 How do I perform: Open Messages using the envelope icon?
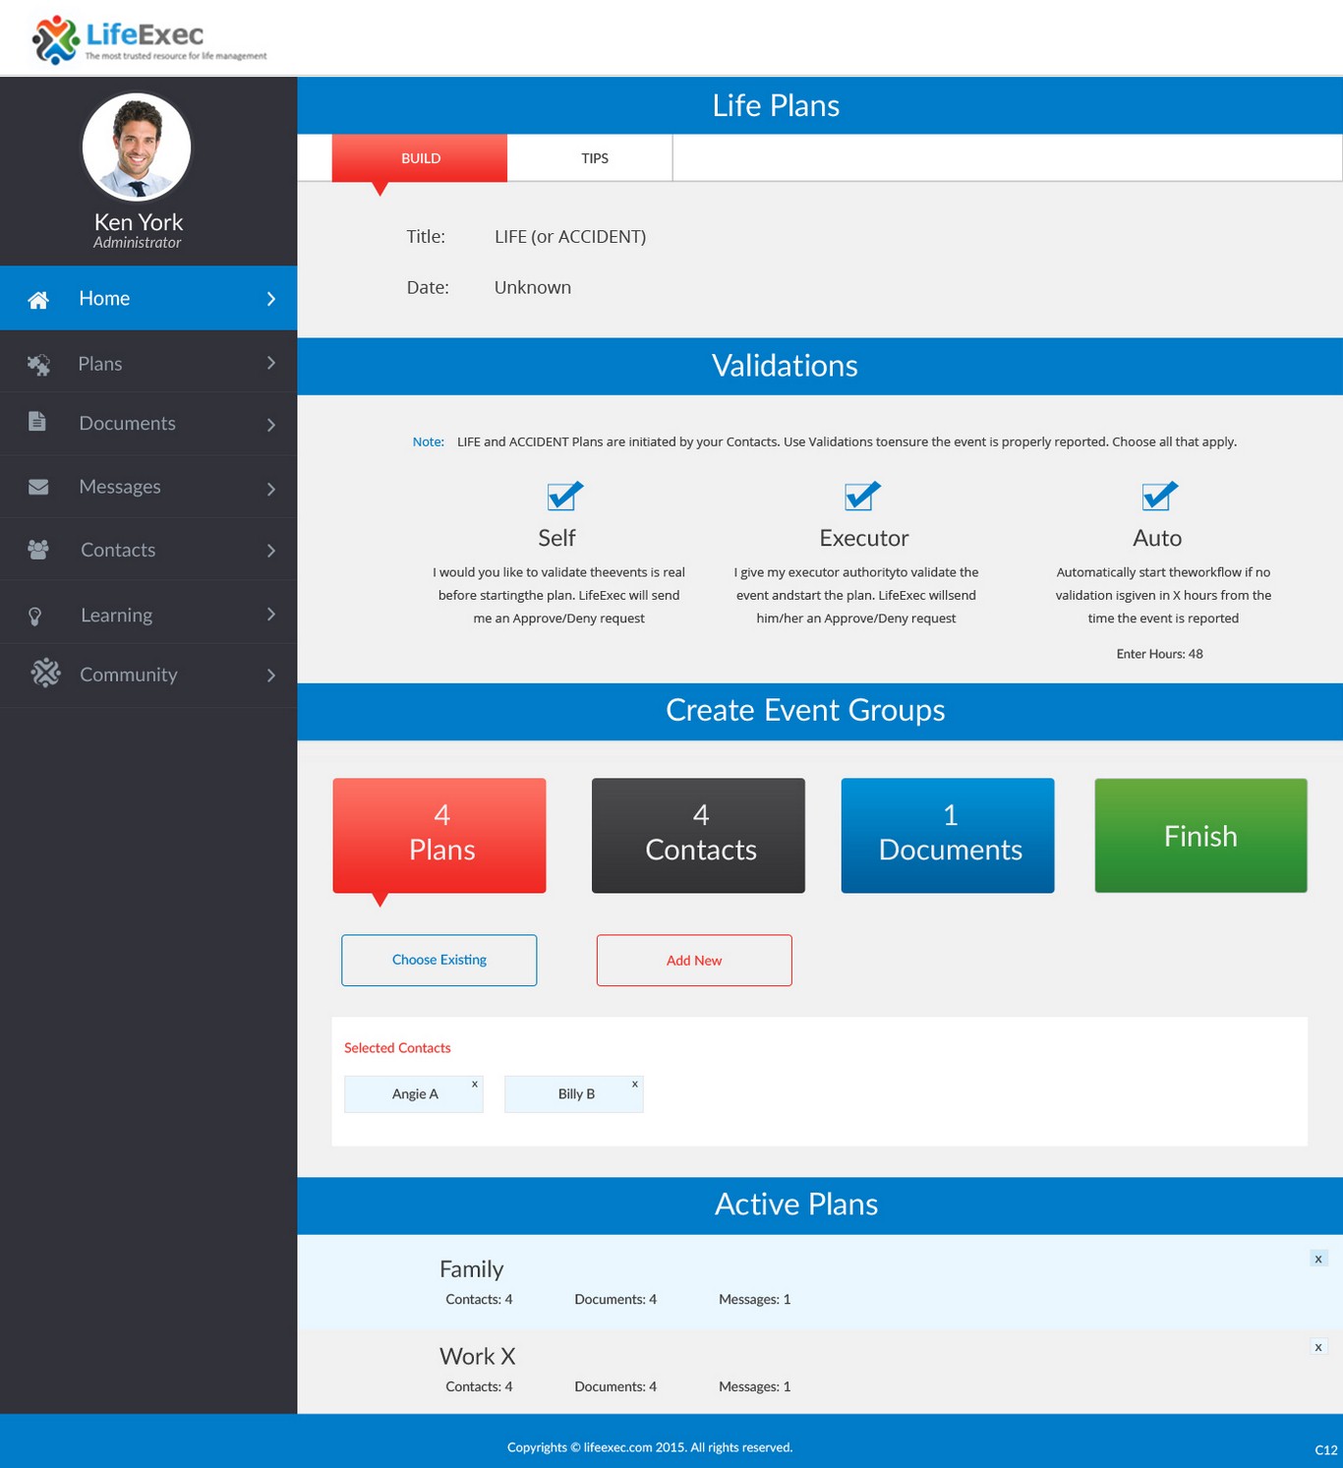[x=37, y=487]
